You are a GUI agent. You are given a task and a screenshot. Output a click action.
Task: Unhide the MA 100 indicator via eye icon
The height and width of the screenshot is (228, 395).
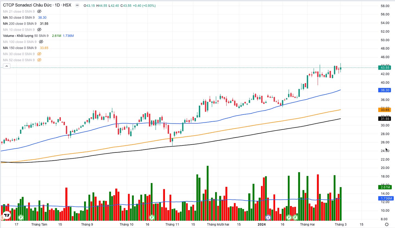pos(41,42)
